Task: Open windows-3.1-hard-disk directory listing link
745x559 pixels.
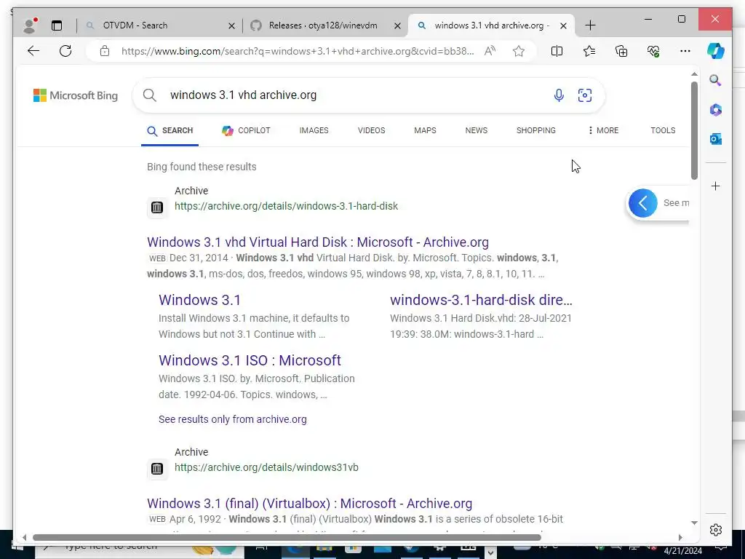Action: tap(481, 300)
